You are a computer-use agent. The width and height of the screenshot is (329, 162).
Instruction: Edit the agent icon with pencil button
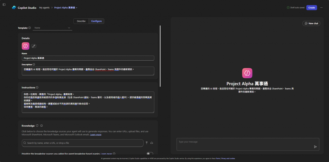tap(33, 46)
